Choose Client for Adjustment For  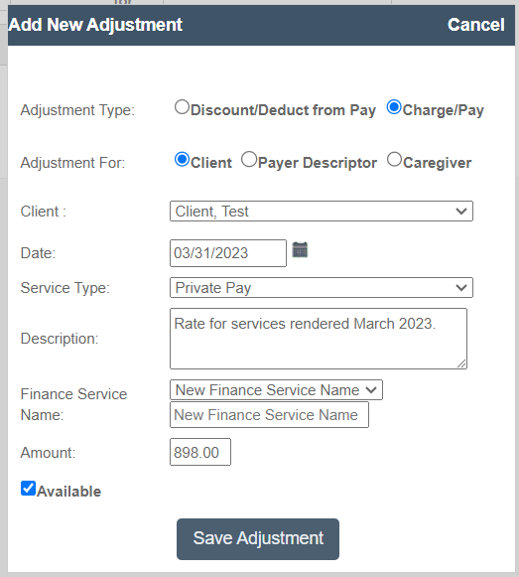(x=182, y=160)
